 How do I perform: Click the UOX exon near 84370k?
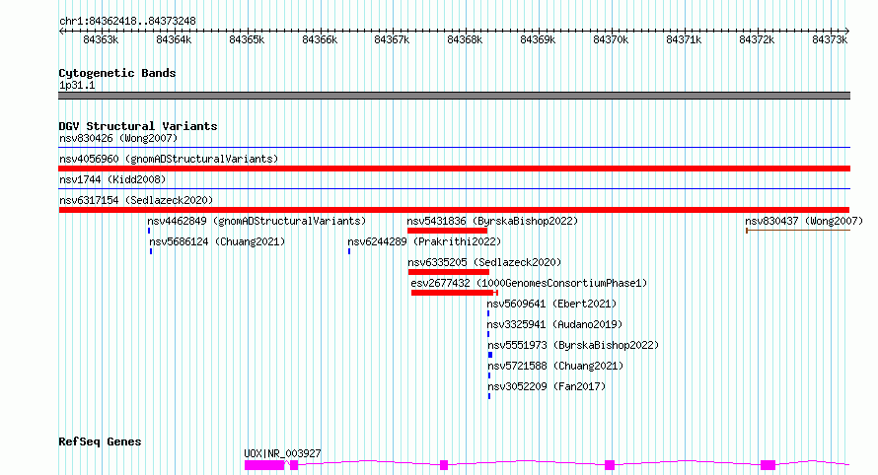(x=610, y=465)
